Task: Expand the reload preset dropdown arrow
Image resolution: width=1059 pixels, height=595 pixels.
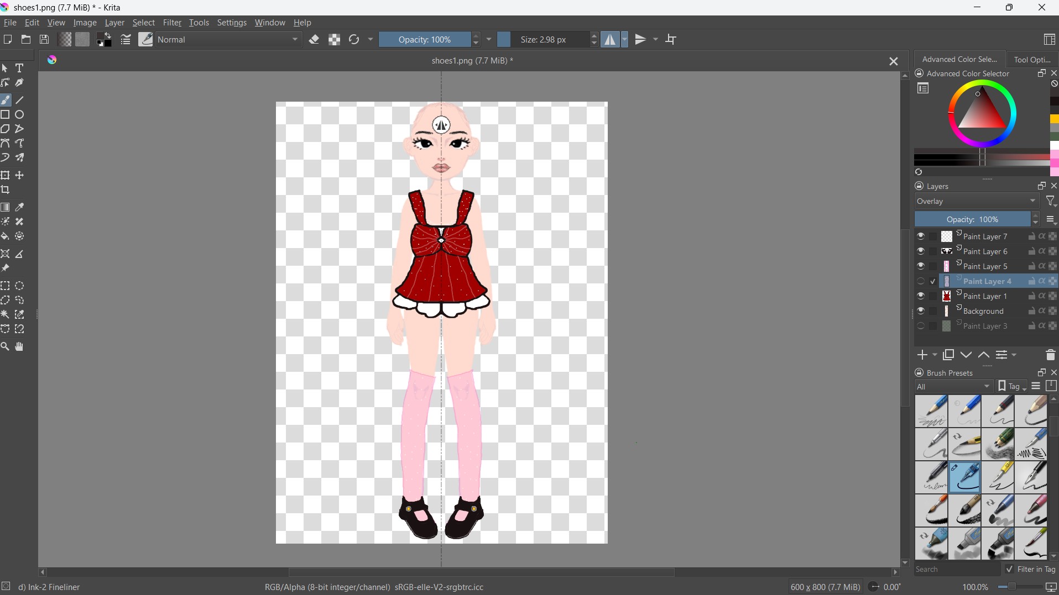Action: pos(371,39)
